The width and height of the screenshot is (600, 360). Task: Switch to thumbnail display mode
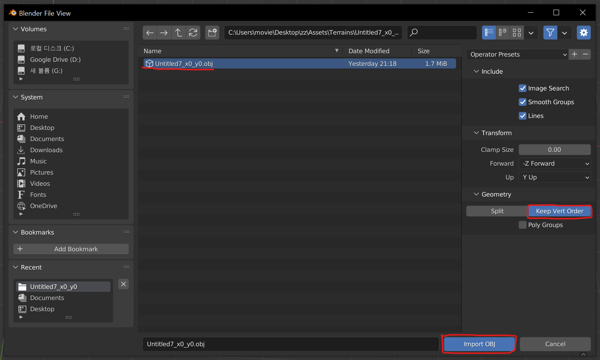click(517, 33)
